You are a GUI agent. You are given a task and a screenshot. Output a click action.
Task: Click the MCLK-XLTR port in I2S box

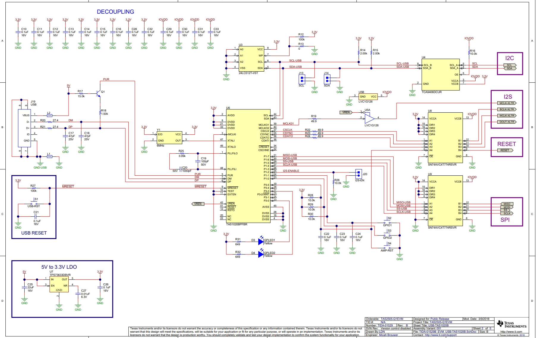[507, 103]
